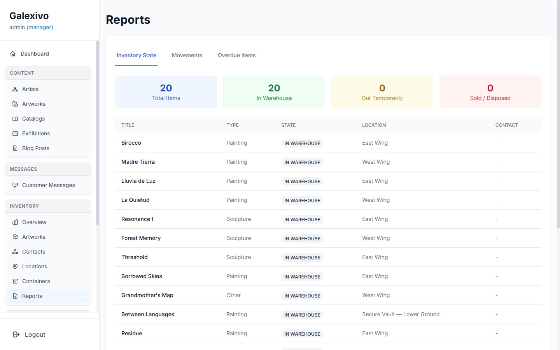Screen dimensions: 560x350
Task: Select the Reports icon in the sidebar
Action: coord(15,296)
